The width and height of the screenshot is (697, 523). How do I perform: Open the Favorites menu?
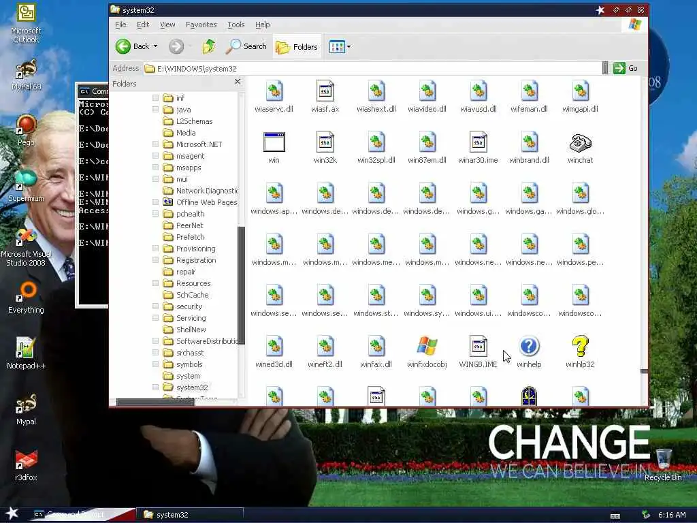coord(201,25)
